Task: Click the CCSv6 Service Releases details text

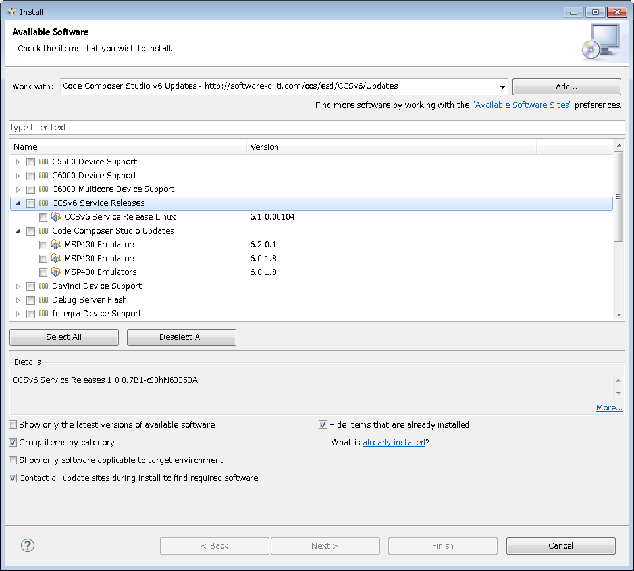Action: pos(105,380)
